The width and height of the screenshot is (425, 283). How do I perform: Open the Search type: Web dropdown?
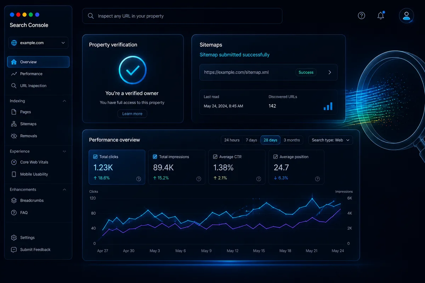[330, 140]
